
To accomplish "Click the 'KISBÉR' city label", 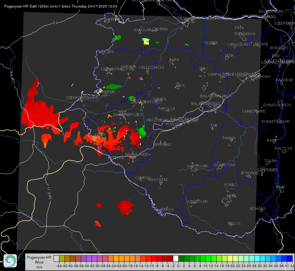I will (x=211, y=43).
